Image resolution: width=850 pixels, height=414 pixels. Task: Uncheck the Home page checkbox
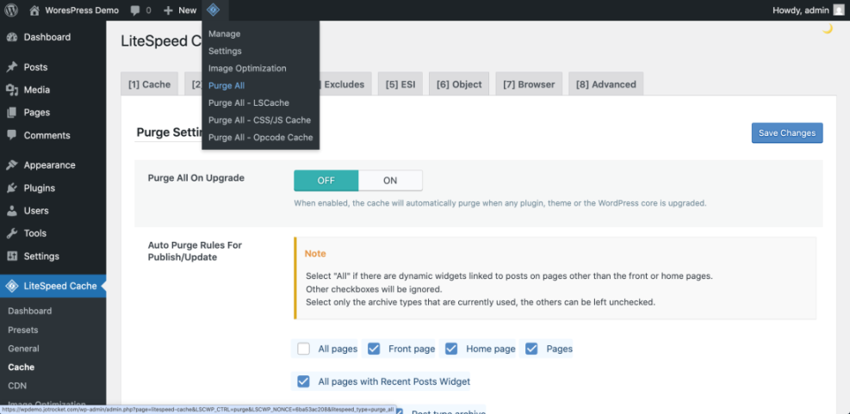451,349
